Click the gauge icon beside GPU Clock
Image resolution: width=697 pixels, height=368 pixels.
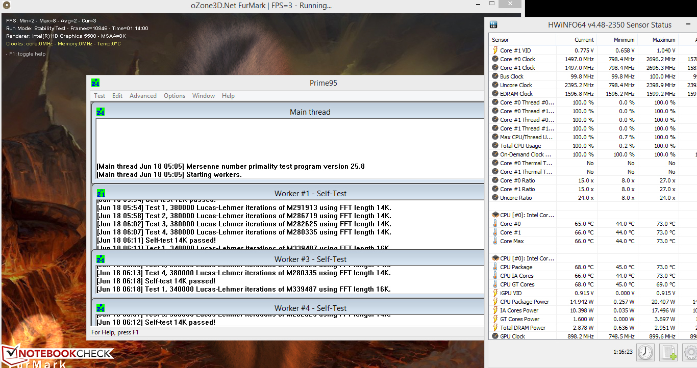click(495, 336)
